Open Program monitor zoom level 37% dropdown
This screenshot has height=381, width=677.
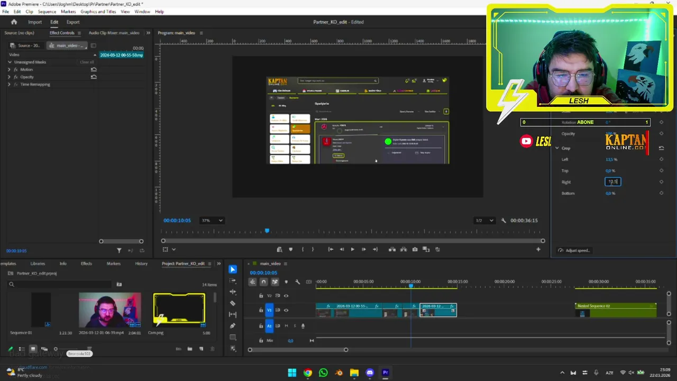tap(212, 221)
